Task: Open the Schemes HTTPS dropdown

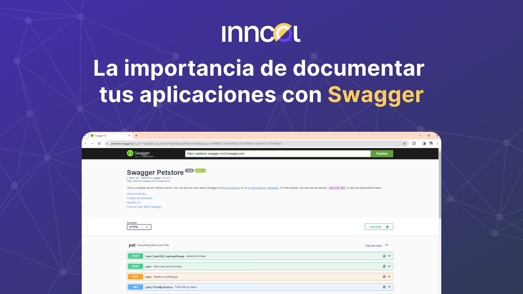Action: coord(139,227)
